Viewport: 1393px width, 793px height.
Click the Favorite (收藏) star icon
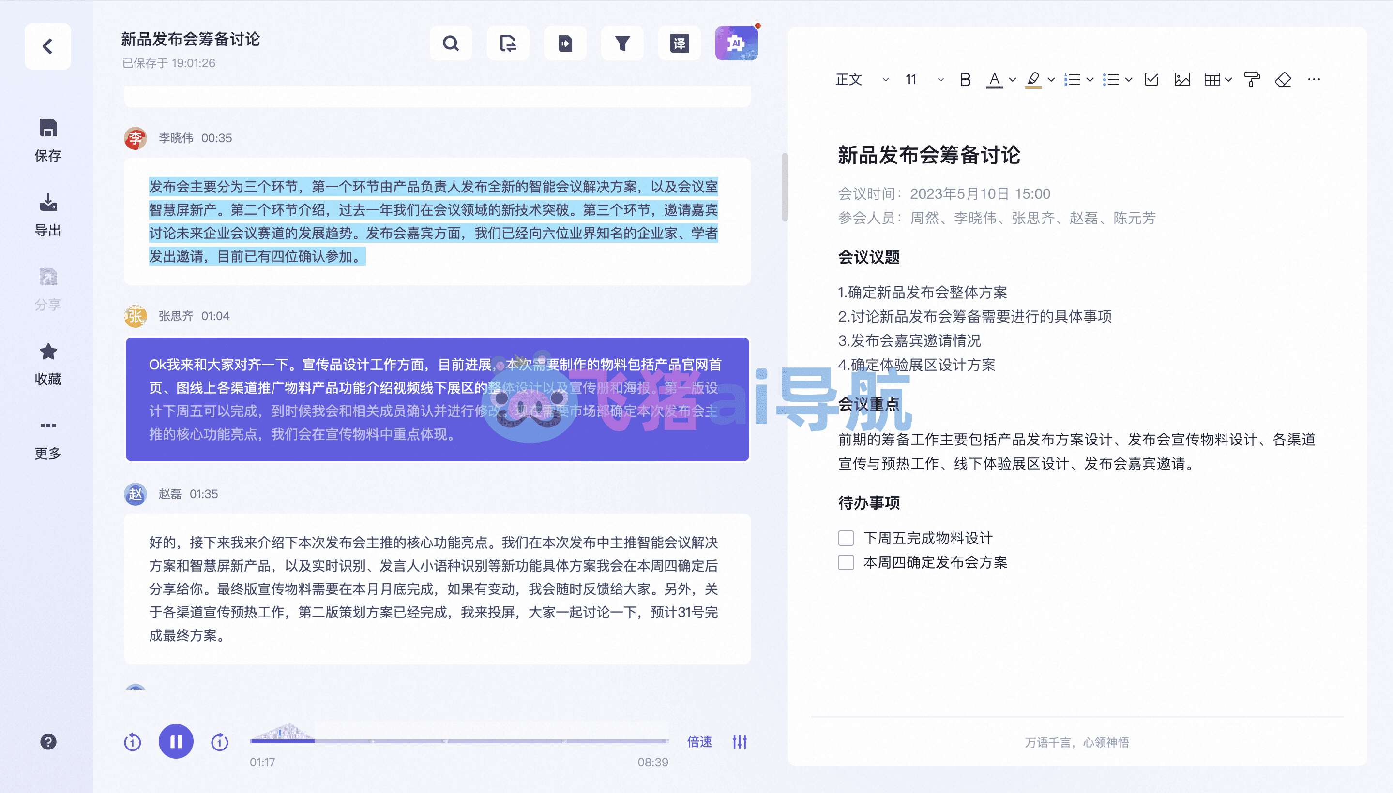pyautogui.click(x=48, y=352)
